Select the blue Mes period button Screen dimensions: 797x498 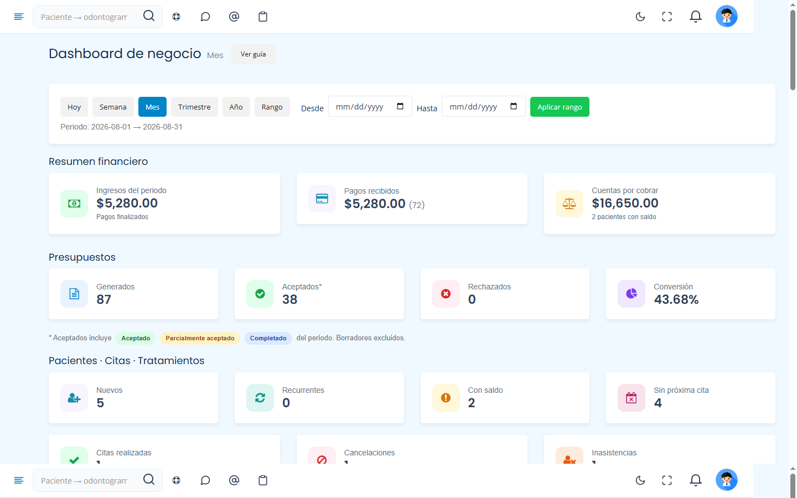(x=153, y=107)
